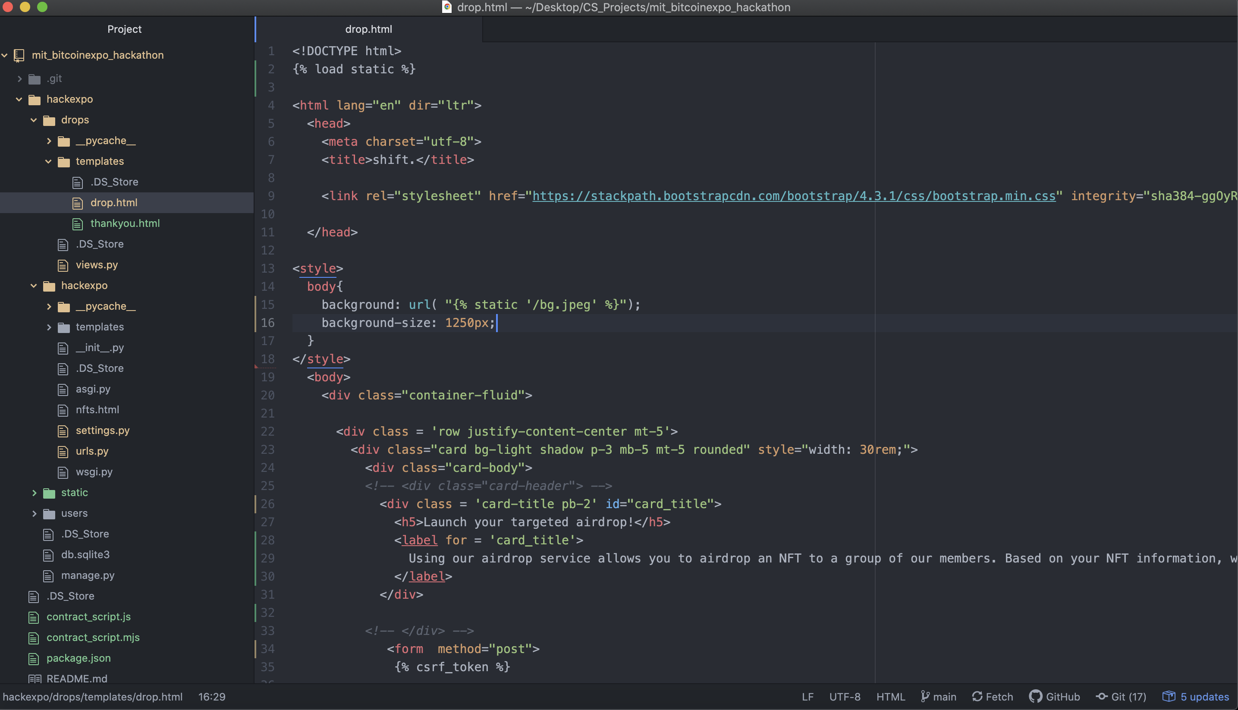
Task: Click the HTML grammar selector
Action: click(x=890, y=696)
